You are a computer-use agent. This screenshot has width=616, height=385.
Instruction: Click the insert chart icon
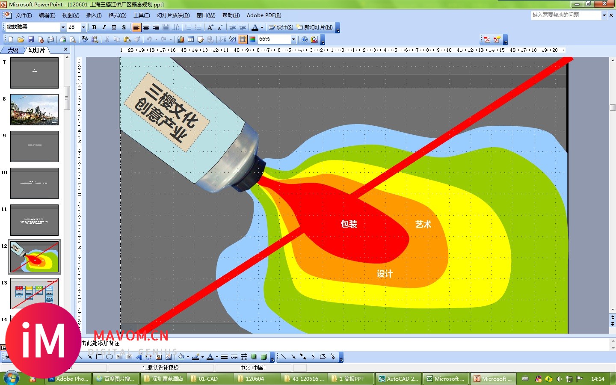tap(181, 39)
